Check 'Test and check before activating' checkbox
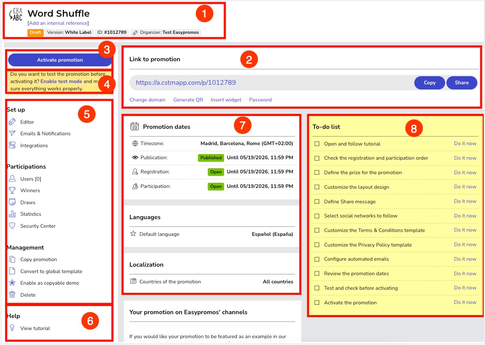The height and width of the screenshot is (345, 485). click(317, 288)
